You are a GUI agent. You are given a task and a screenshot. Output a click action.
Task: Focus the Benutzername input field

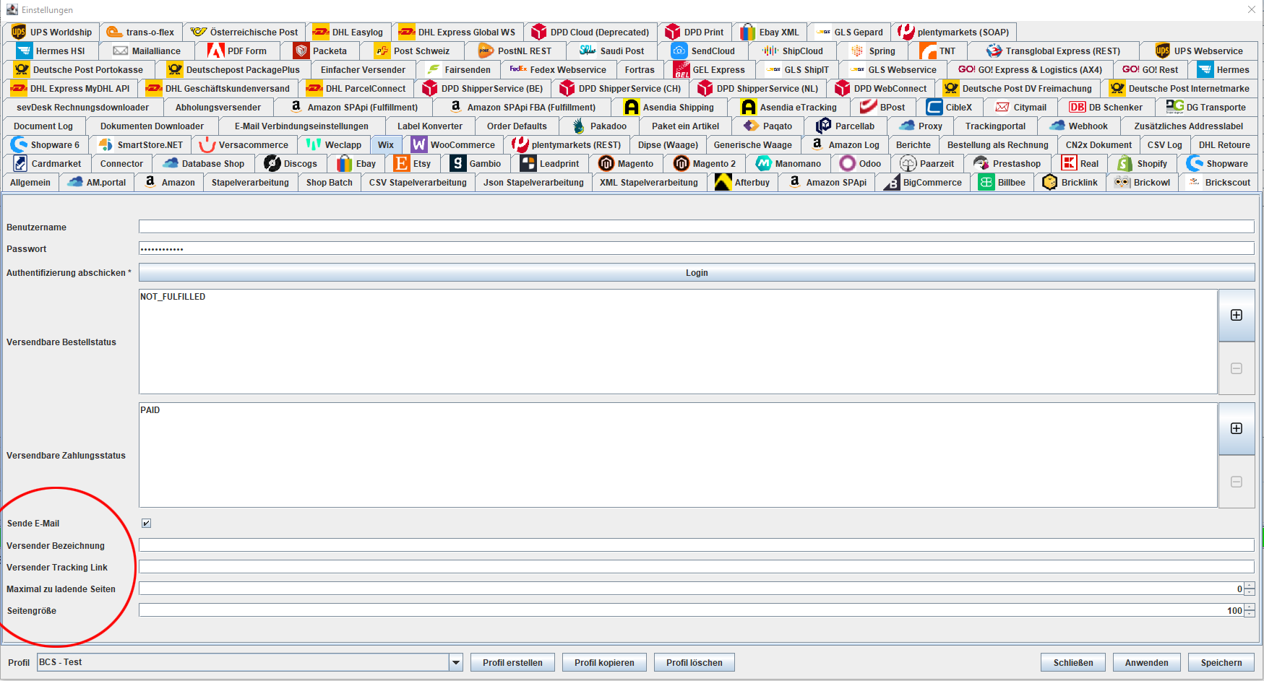click(x=696, y=227)
